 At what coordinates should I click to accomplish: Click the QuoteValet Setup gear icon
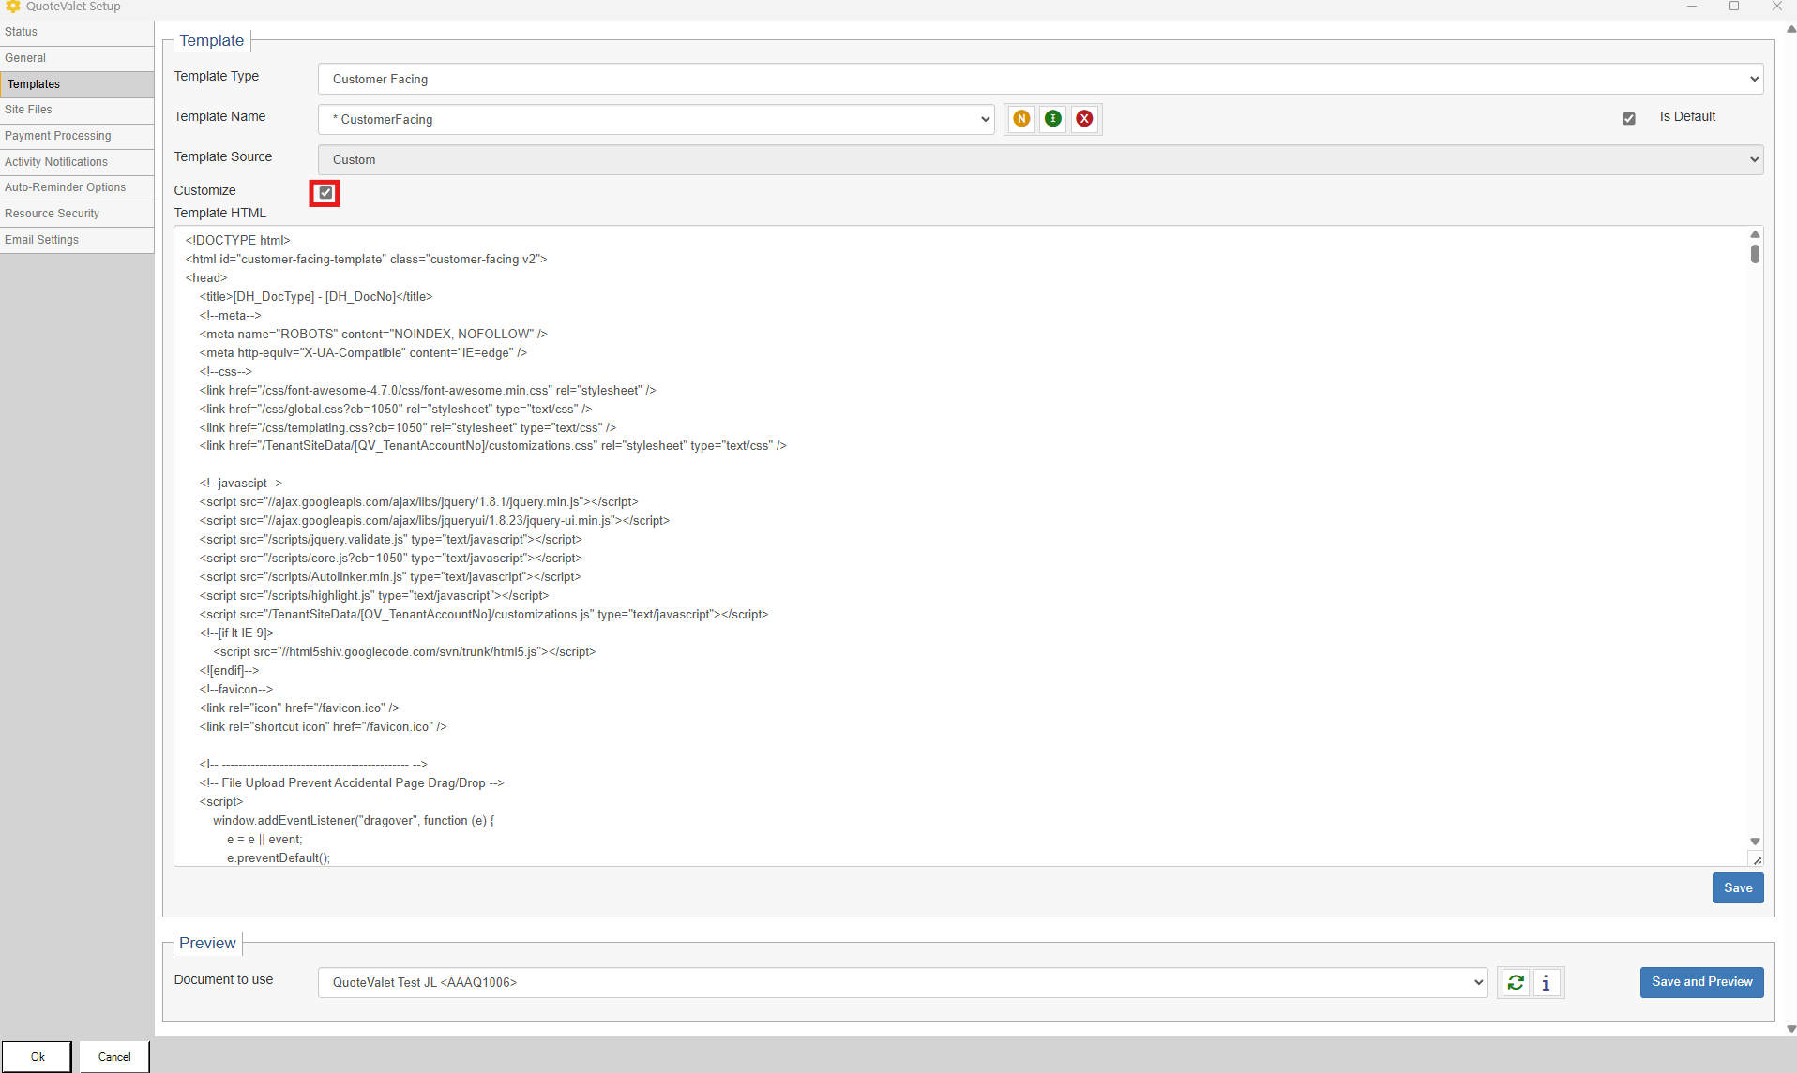point(12,7)
